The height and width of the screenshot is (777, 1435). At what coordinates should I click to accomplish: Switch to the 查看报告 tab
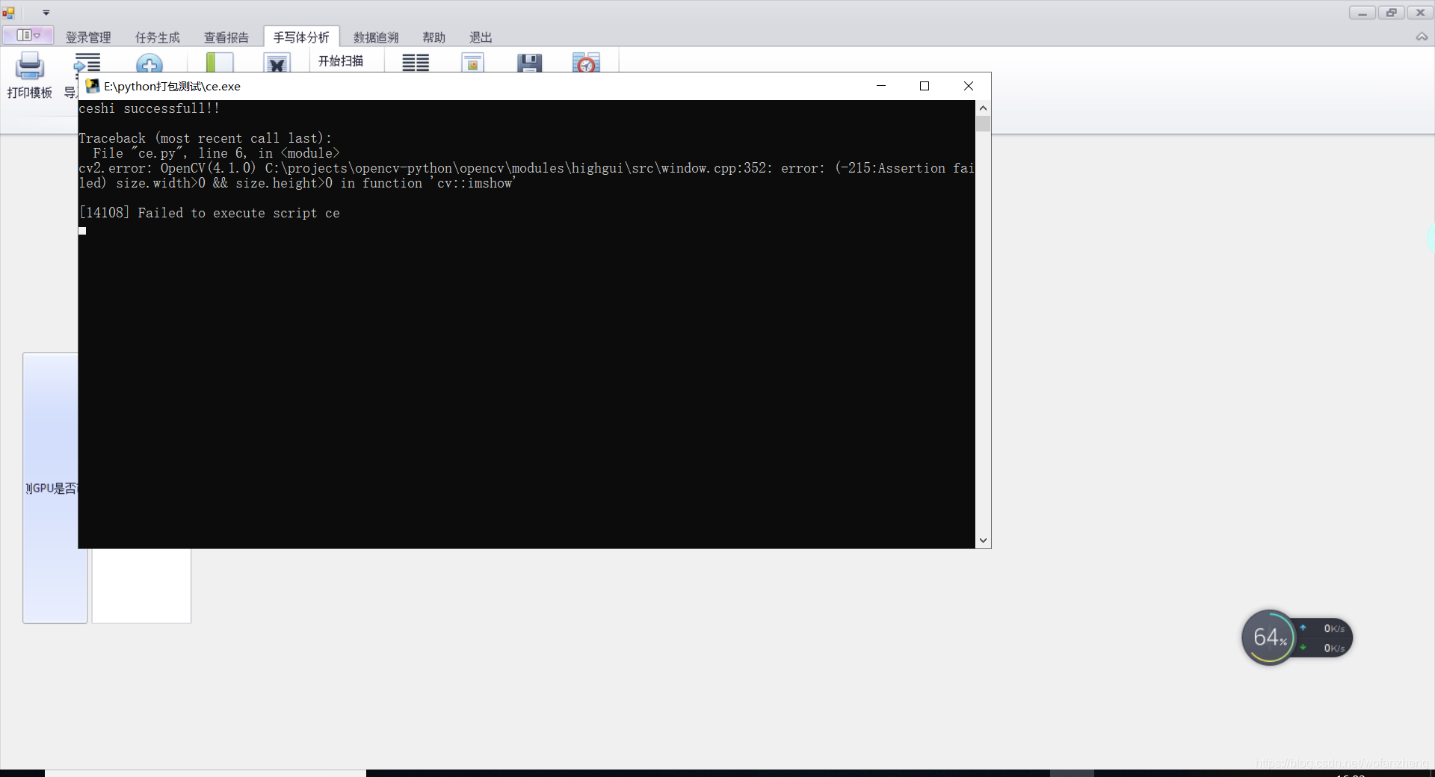(x=226, y=37)
